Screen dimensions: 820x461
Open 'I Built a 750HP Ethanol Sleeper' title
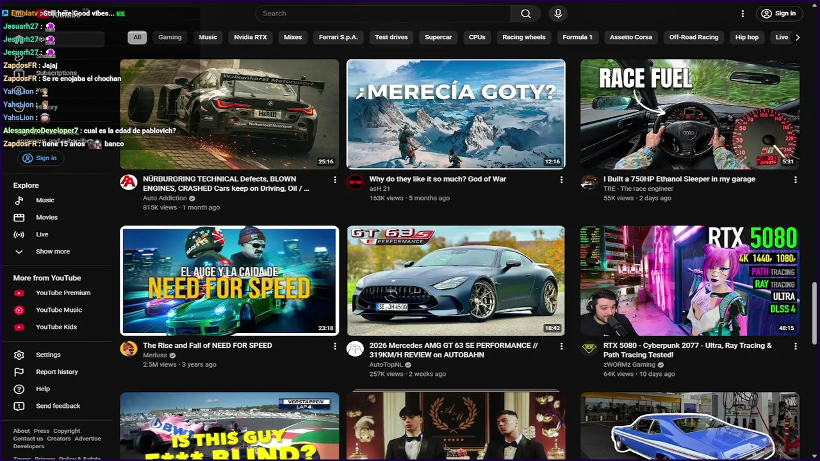pos(679,179)
